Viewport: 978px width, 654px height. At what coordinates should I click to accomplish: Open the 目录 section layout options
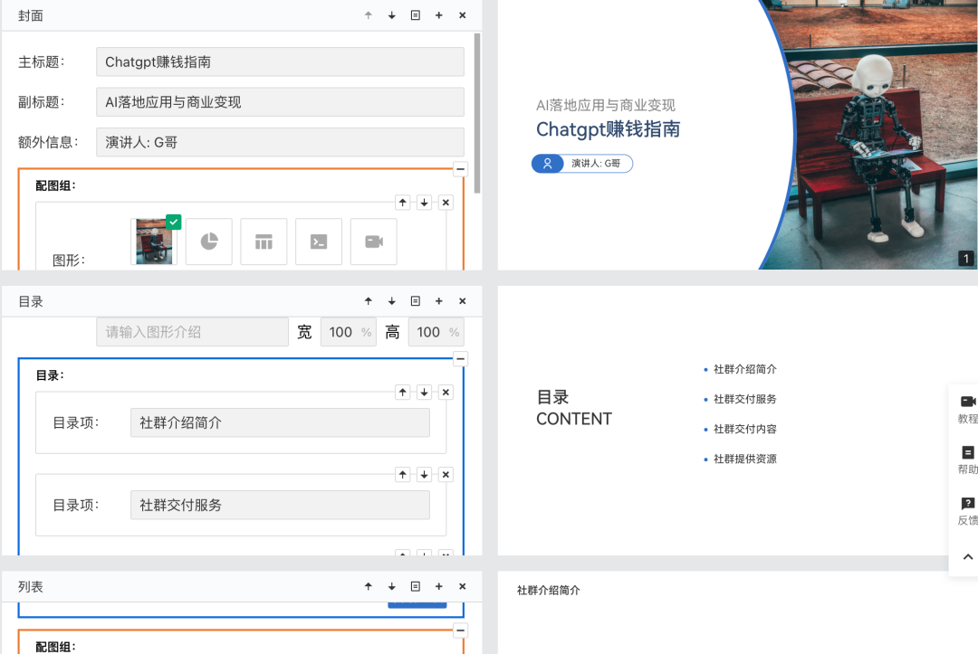point(416,301)
